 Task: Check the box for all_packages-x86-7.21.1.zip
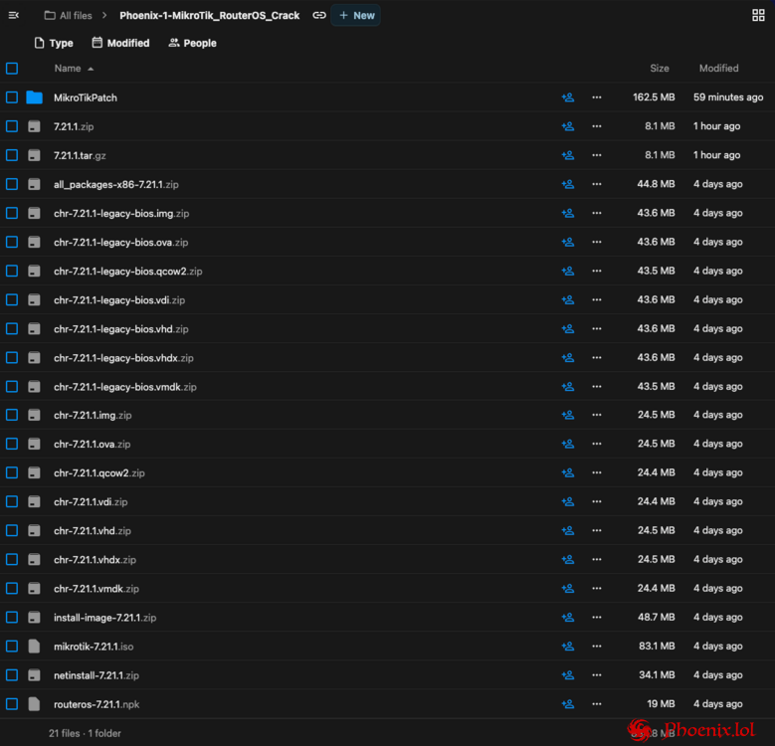(12, 184)
